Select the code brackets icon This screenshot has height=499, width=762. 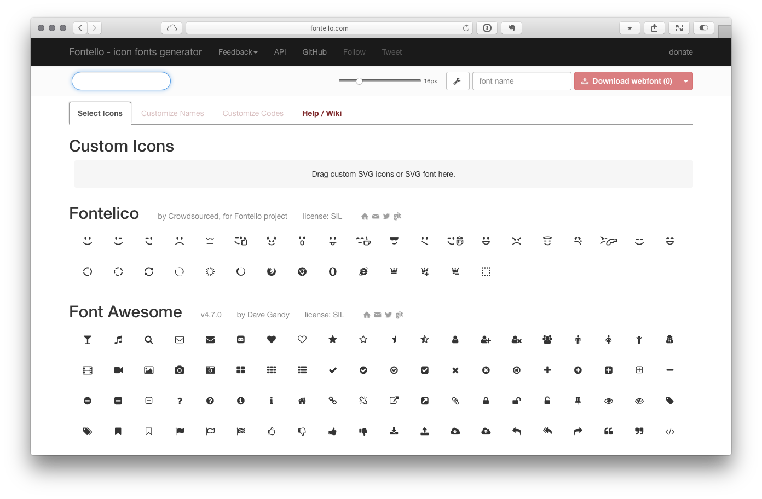click(x=670, y=432)
